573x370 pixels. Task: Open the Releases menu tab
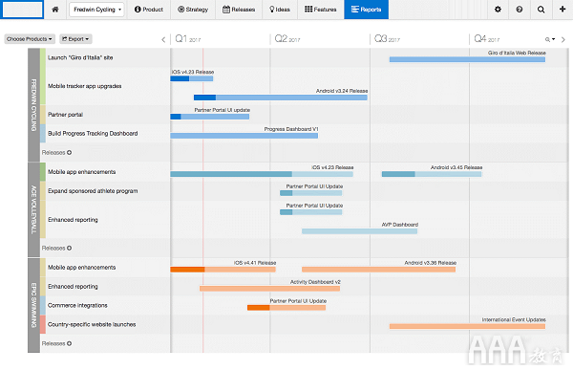click(239, 10)
